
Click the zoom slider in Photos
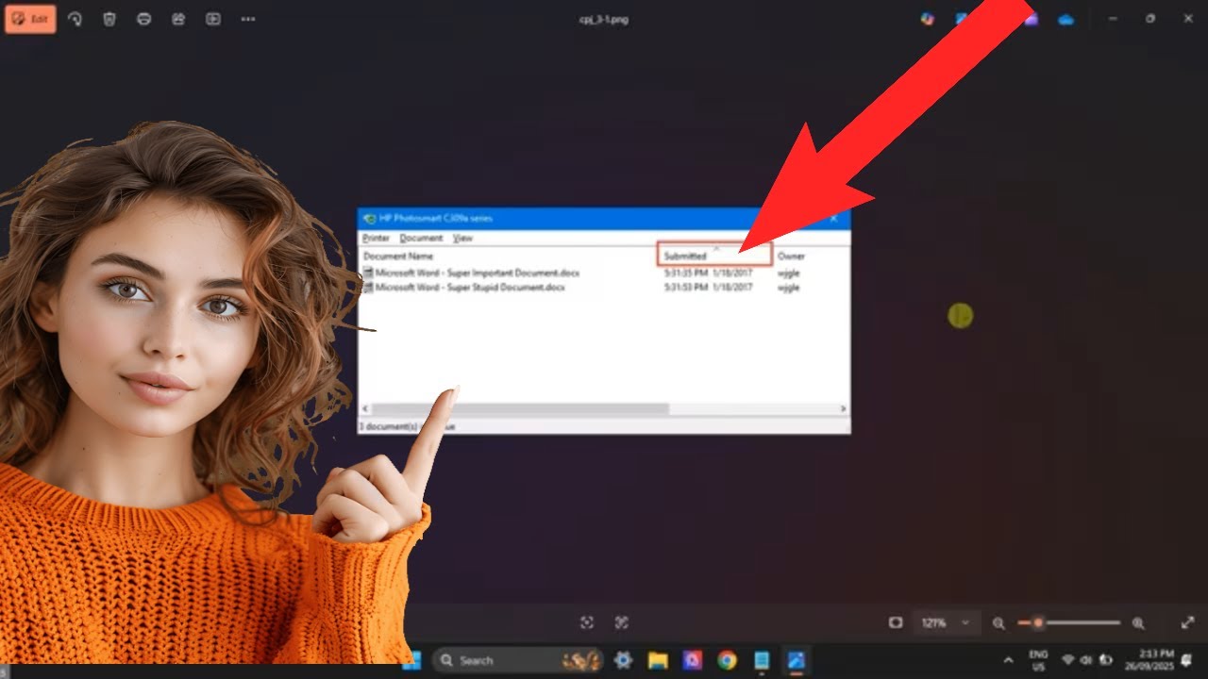(1068, 622)
